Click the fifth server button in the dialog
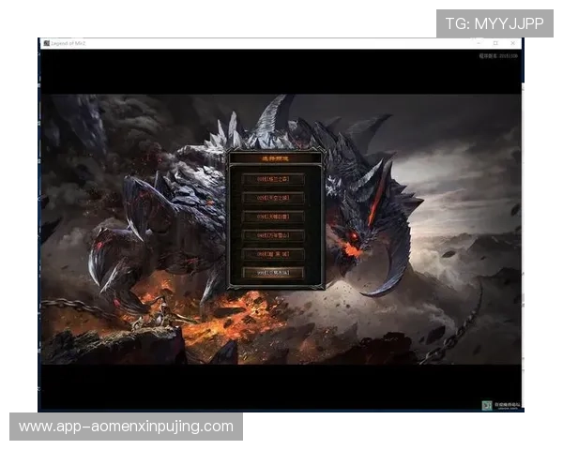563x450 pixels. (273, 253)
